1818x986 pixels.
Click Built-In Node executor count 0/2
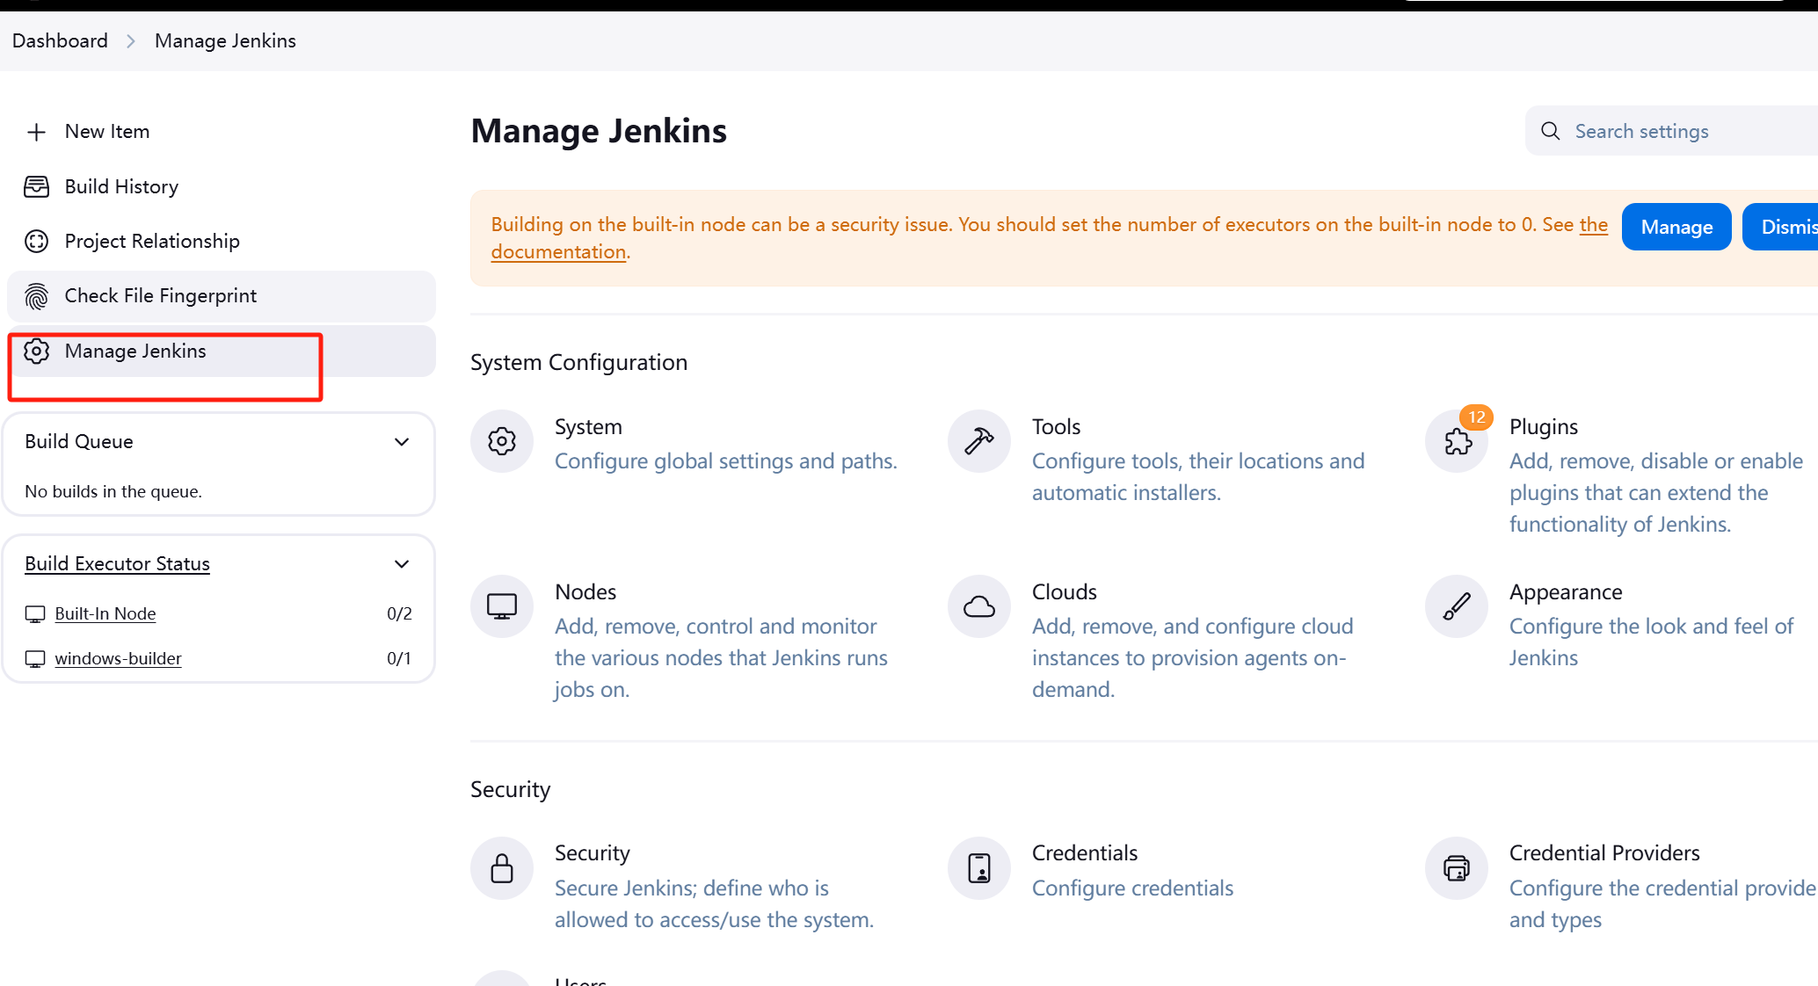click(x=399, y=613)
